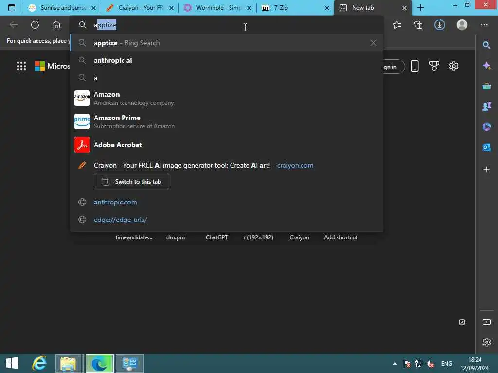498x373 pixels.
Task: Open the Windows Start menu
Action: coord(12,363)
